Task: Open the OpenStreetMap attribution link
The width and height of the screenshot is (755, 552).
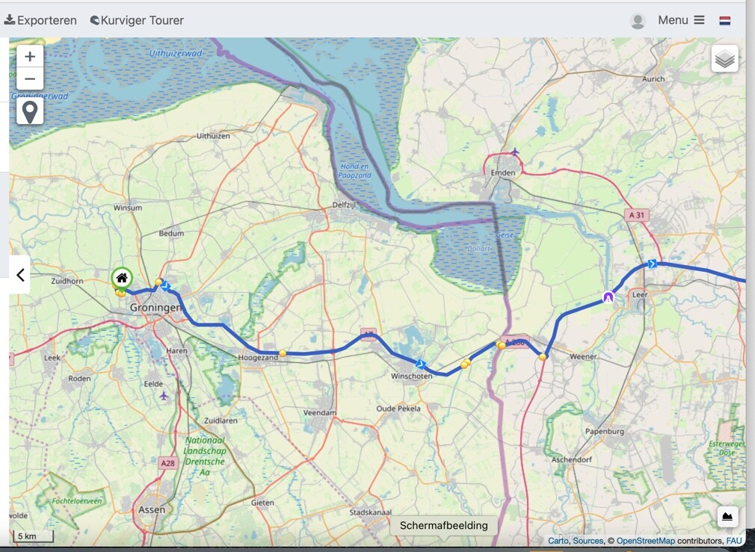Action: pos(646,541)
